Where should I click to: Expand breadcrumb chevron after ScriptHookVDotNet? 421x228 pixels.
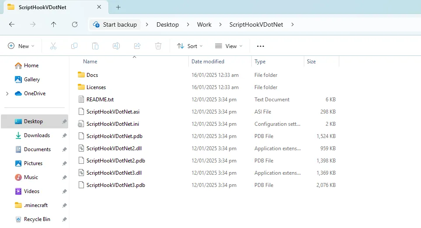[292, 24]
